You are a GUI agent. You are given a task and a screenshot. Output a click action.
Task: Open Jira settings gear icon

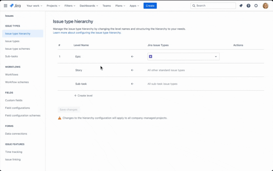[x=256, y=5]
